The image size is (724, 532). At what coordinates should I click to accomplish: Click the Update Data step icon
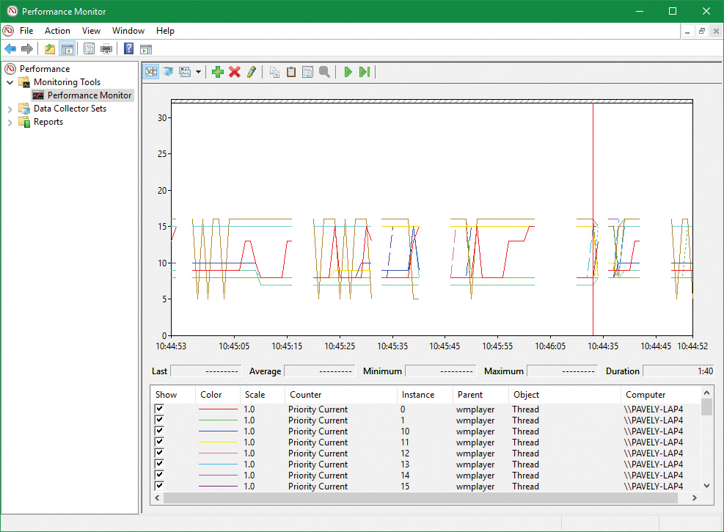[x=365, y=72]
